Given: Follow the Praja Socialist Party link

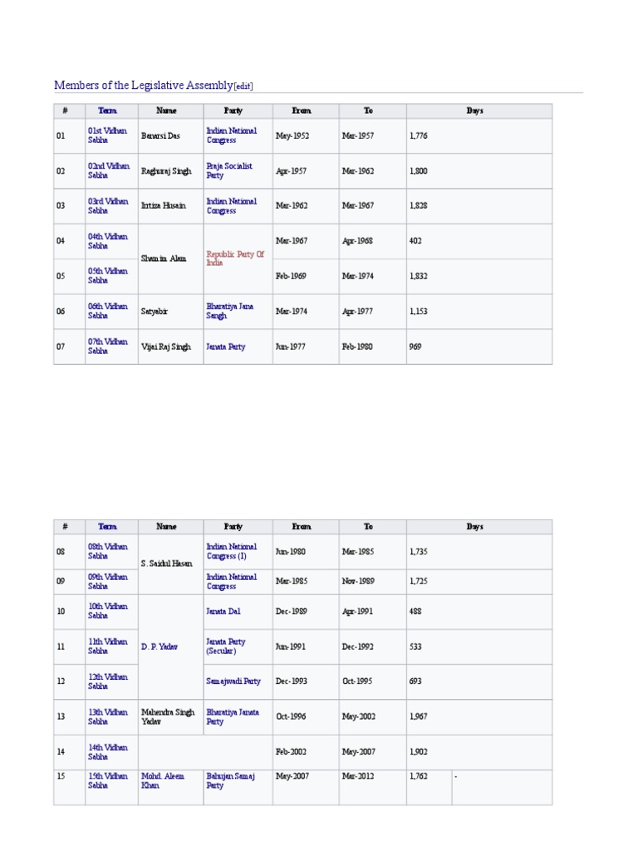Looking at the screenshot, I should [x=229, y=171].
